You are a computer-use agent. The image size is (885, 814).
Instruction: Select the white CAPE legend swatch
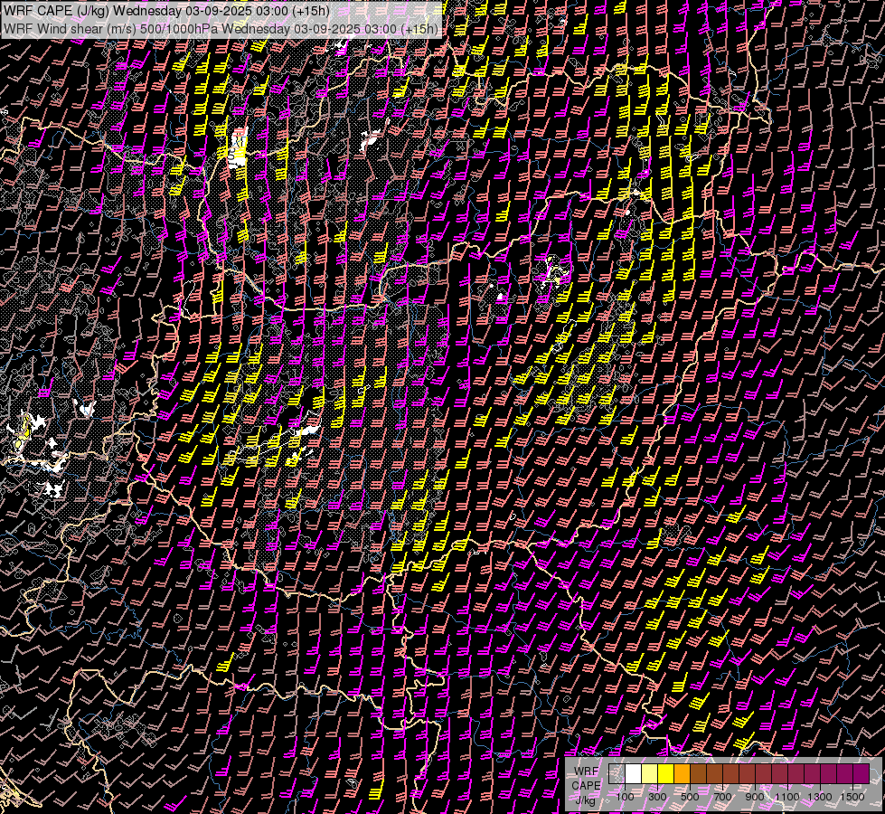[x=634, y=773]
